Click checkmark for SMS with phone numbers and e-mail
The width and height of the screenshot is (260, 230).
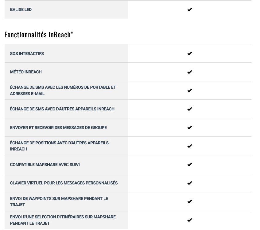189,91
